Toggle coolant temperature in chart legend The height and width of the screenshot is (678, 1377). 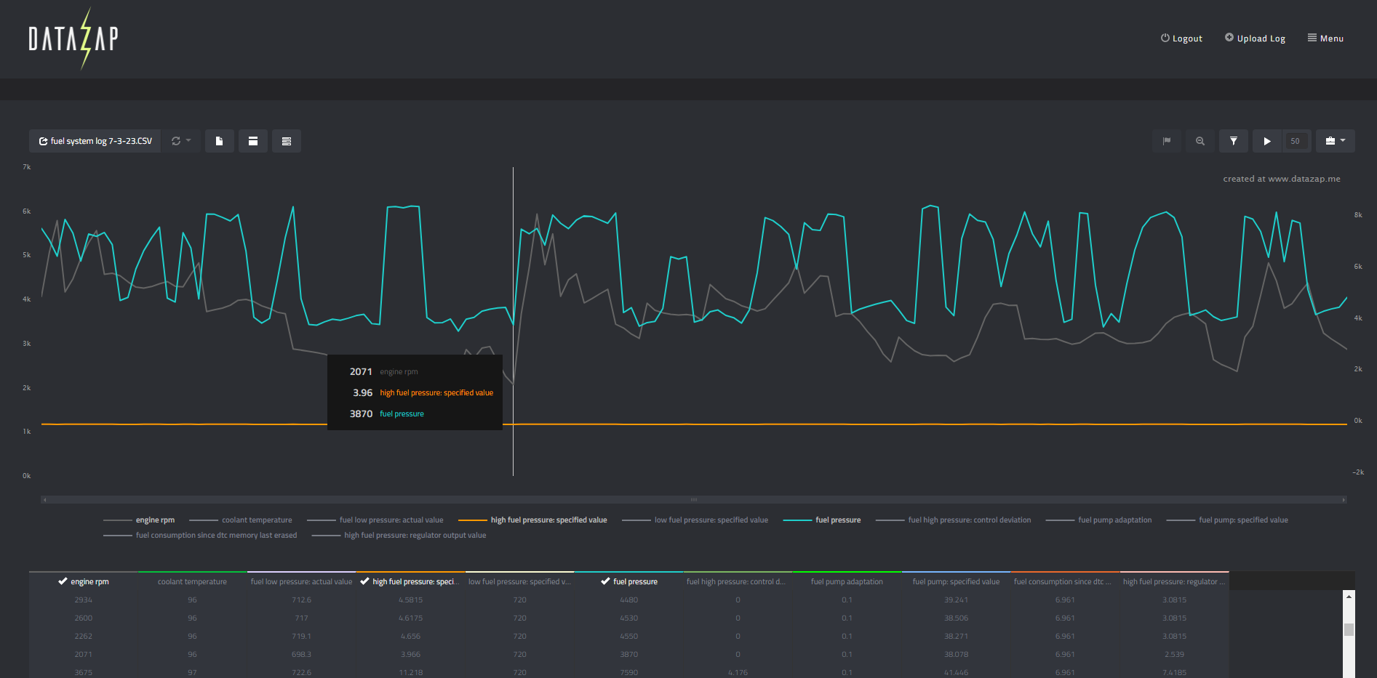point(257,520)
